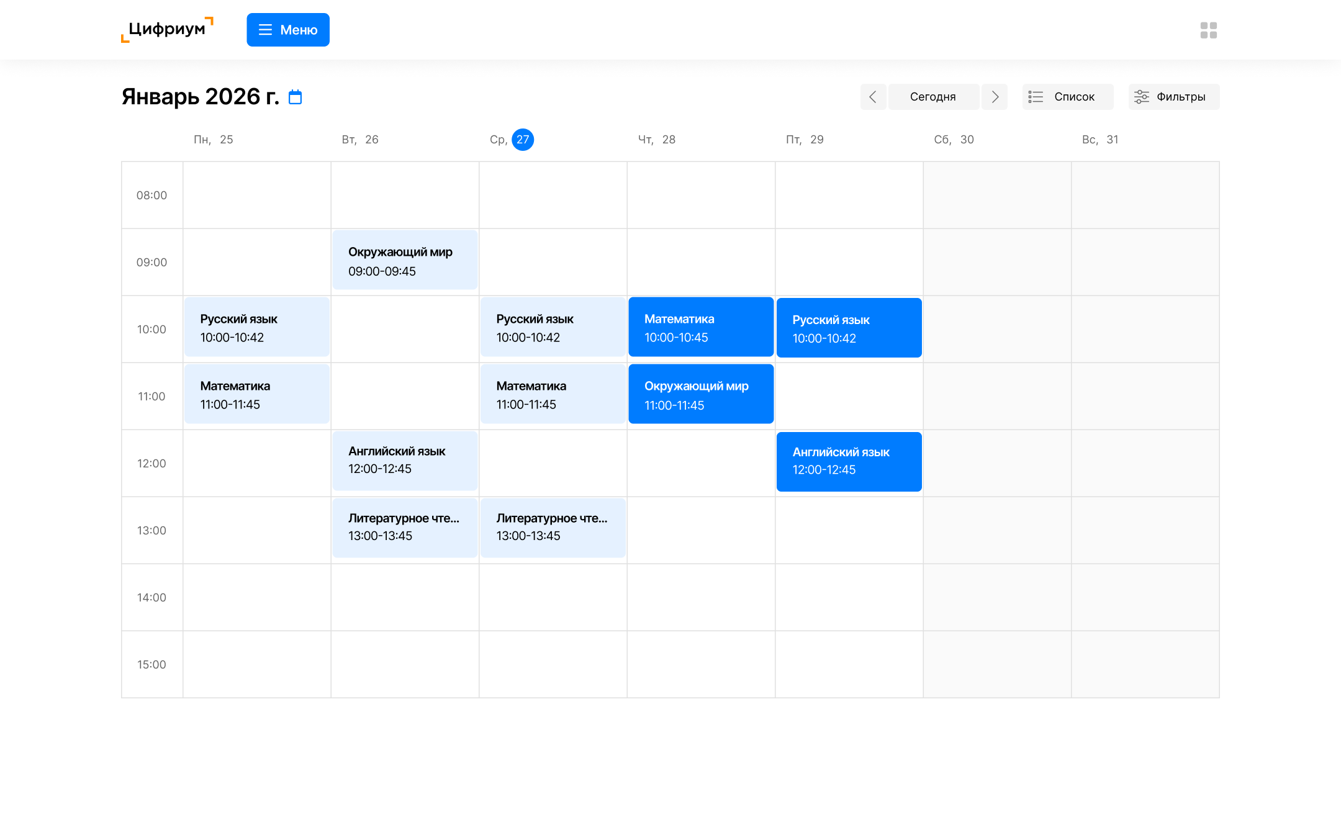The image size is (1341, 838).
Task: Switch to Список list view
Action: (1067, 97)
